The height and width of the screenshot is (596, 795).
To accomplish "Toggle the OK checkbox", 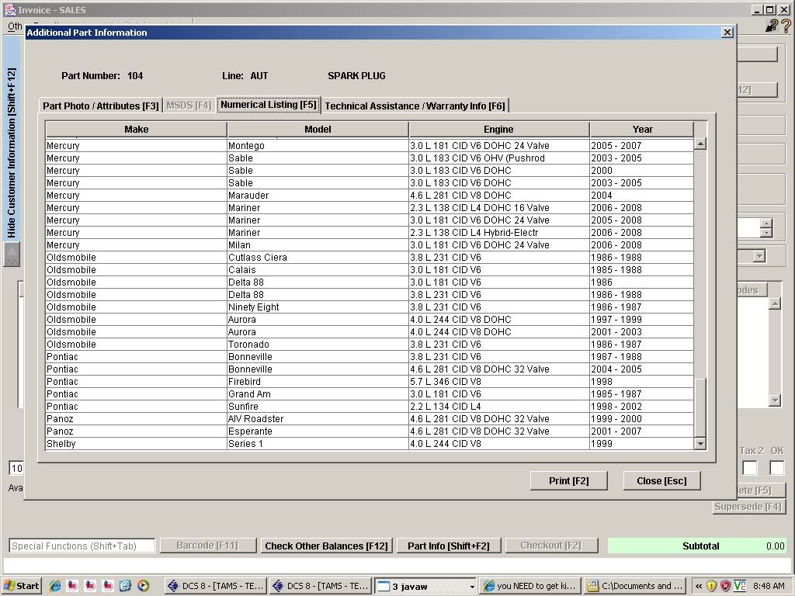I will 776,468.
